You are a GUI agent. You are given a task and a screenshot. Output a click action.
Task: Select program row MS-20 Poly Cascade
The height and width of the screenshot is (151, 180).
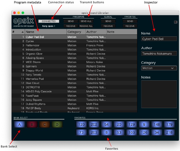click(x=74, y=92)
